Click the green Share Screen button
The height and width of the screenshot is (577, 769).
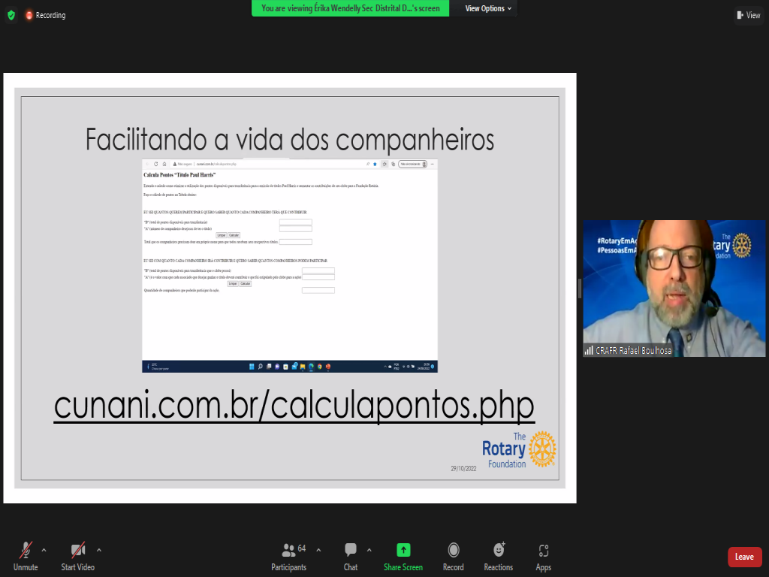pos(403,556)
